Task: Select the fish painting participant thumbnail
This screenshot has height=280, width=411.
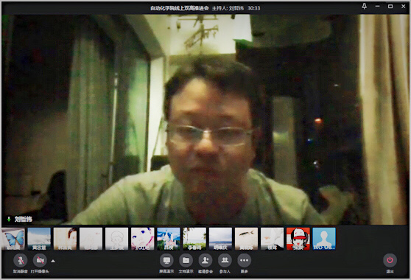Action: 247,239
